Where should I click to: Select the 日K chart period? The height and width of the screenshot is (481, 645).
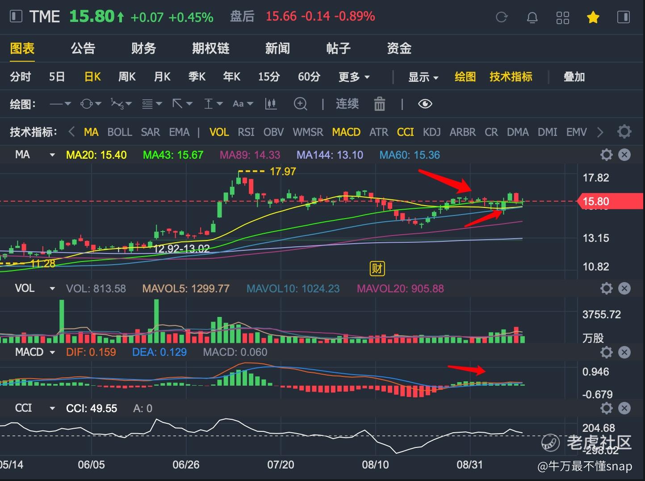pyautogui.click(x=92, y=77)
